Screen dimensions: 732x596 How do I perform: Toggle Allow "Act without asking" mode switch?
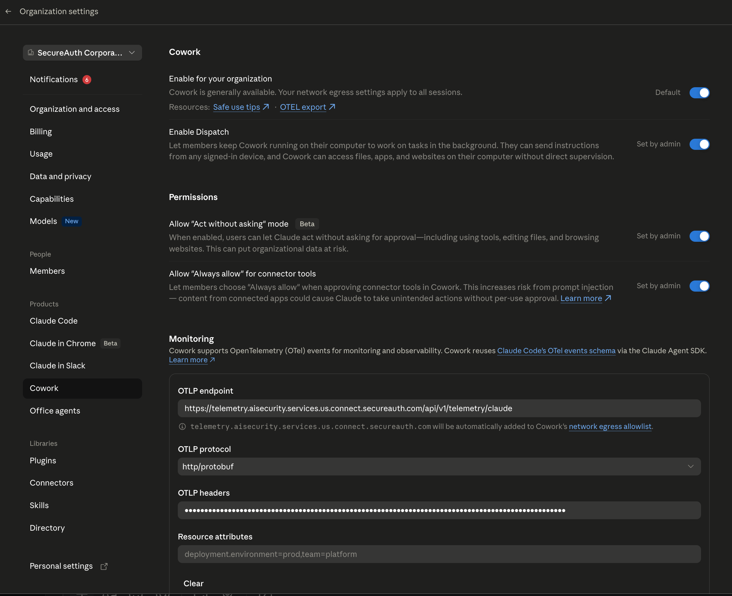(699, 236)
